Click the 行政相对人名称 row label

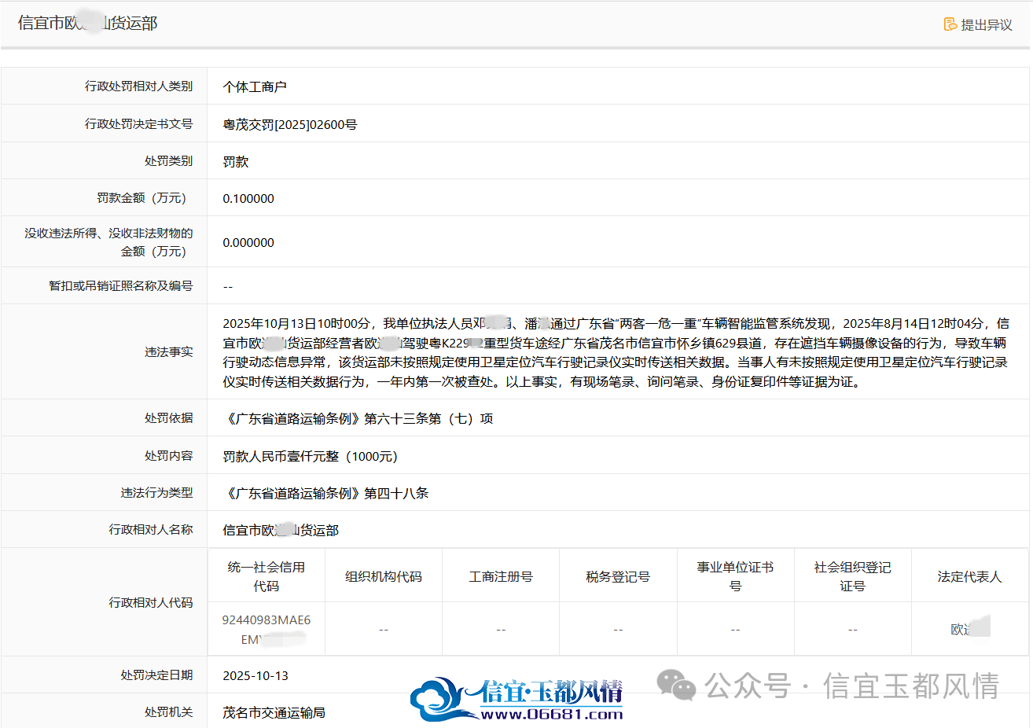click(150, 529)
